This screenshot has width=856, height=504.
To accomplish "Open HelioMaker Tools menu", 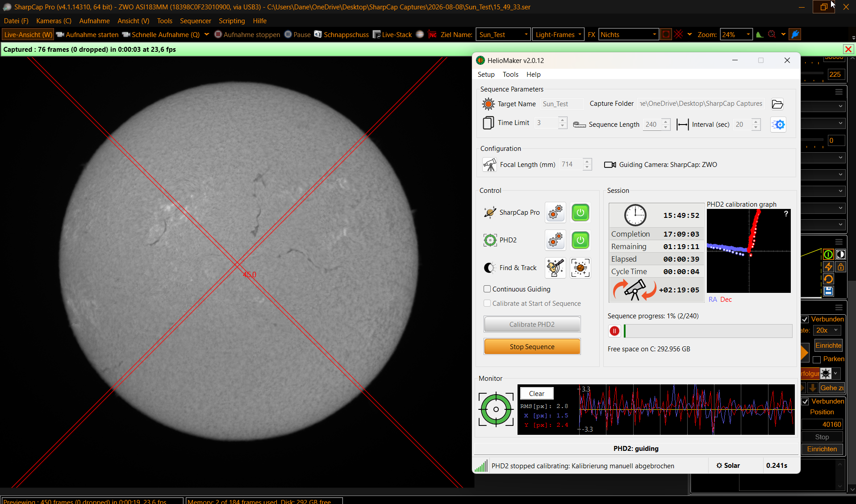I will [x=510, y=75].
